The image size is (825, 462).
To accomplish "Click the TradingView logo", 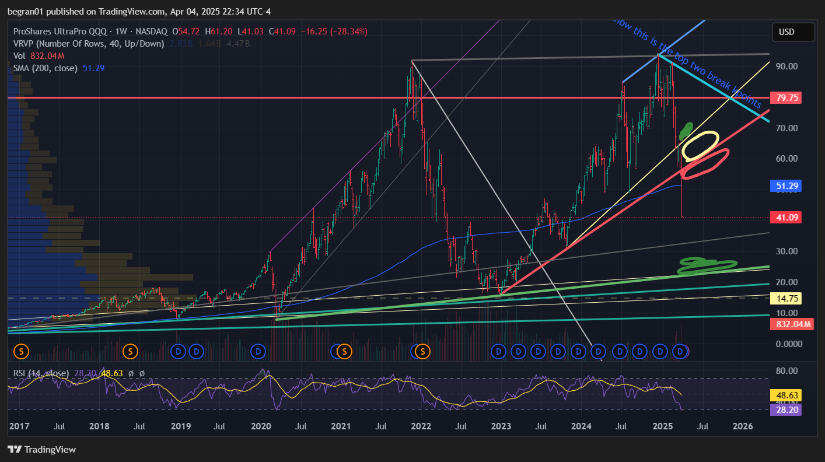I will click(41, 450).
